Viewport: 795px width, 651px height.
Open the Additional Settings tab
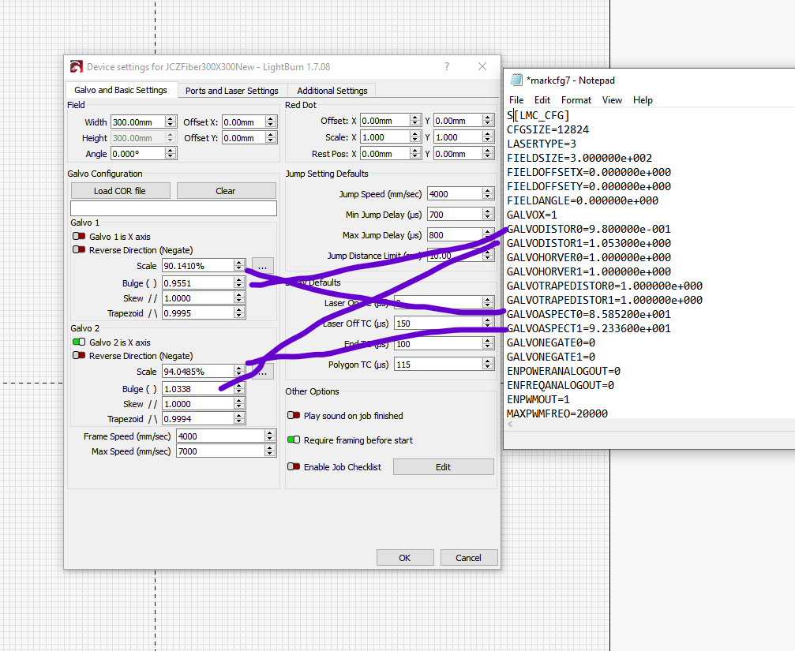pyautogui.click(x=332, y=91)
